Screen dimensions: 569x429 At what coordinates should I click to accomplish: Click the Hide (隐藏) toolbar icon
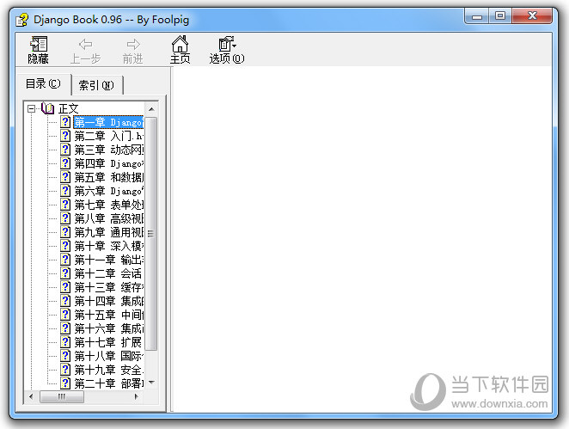[39, 45]
